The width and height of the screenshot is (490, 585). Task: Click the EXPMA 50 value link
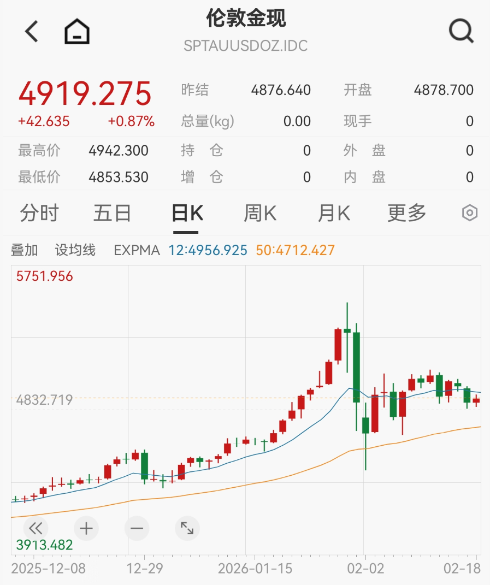(x=295, y=250)
